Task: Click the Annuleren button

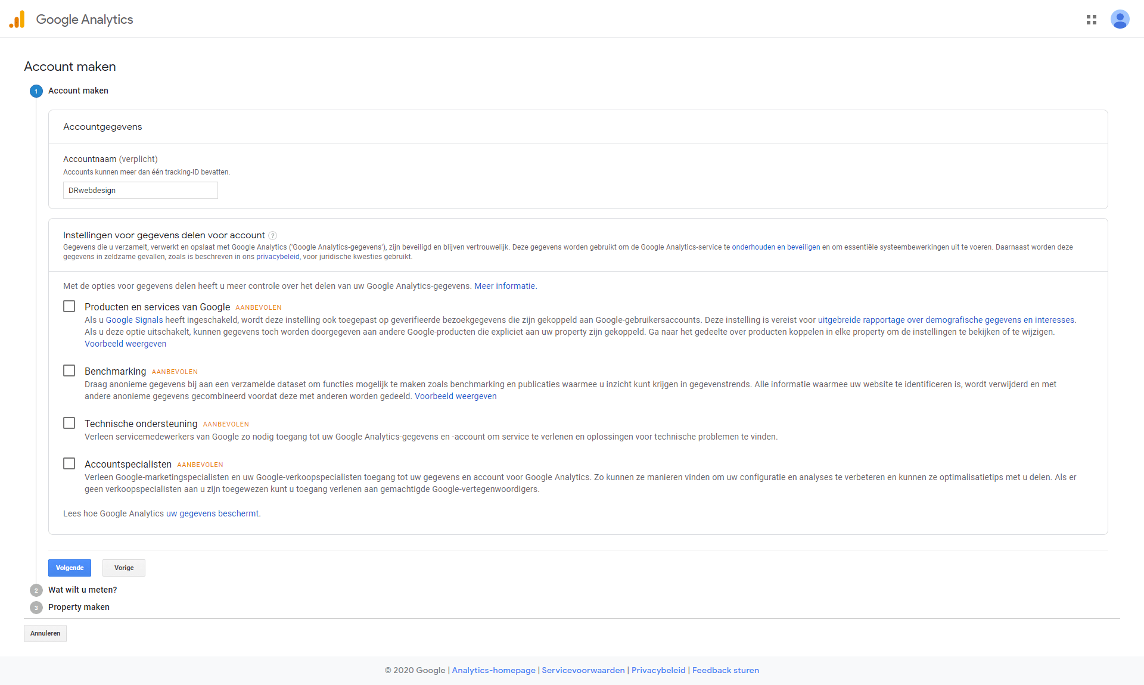Action: click(45, 633)
